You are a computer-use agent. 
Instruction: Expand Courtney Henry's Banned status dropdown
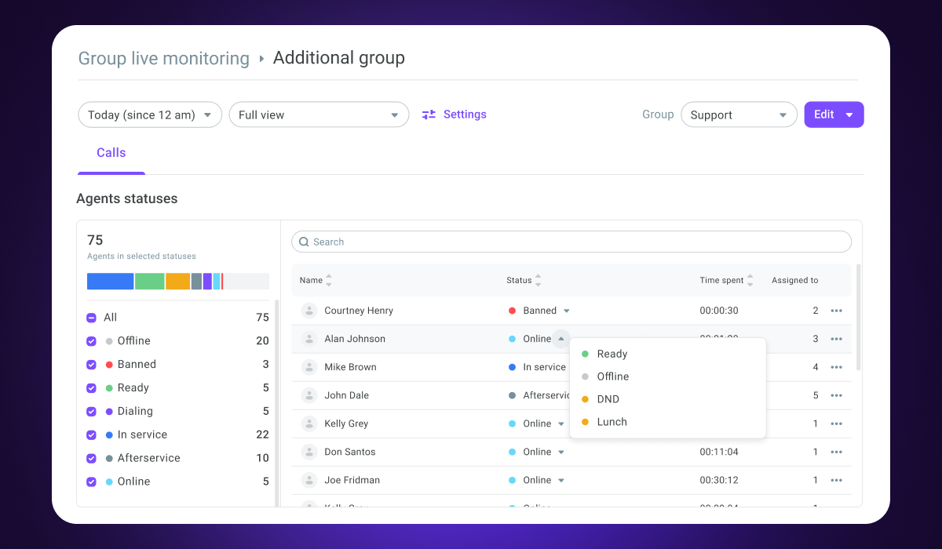[x=567, y=311]
